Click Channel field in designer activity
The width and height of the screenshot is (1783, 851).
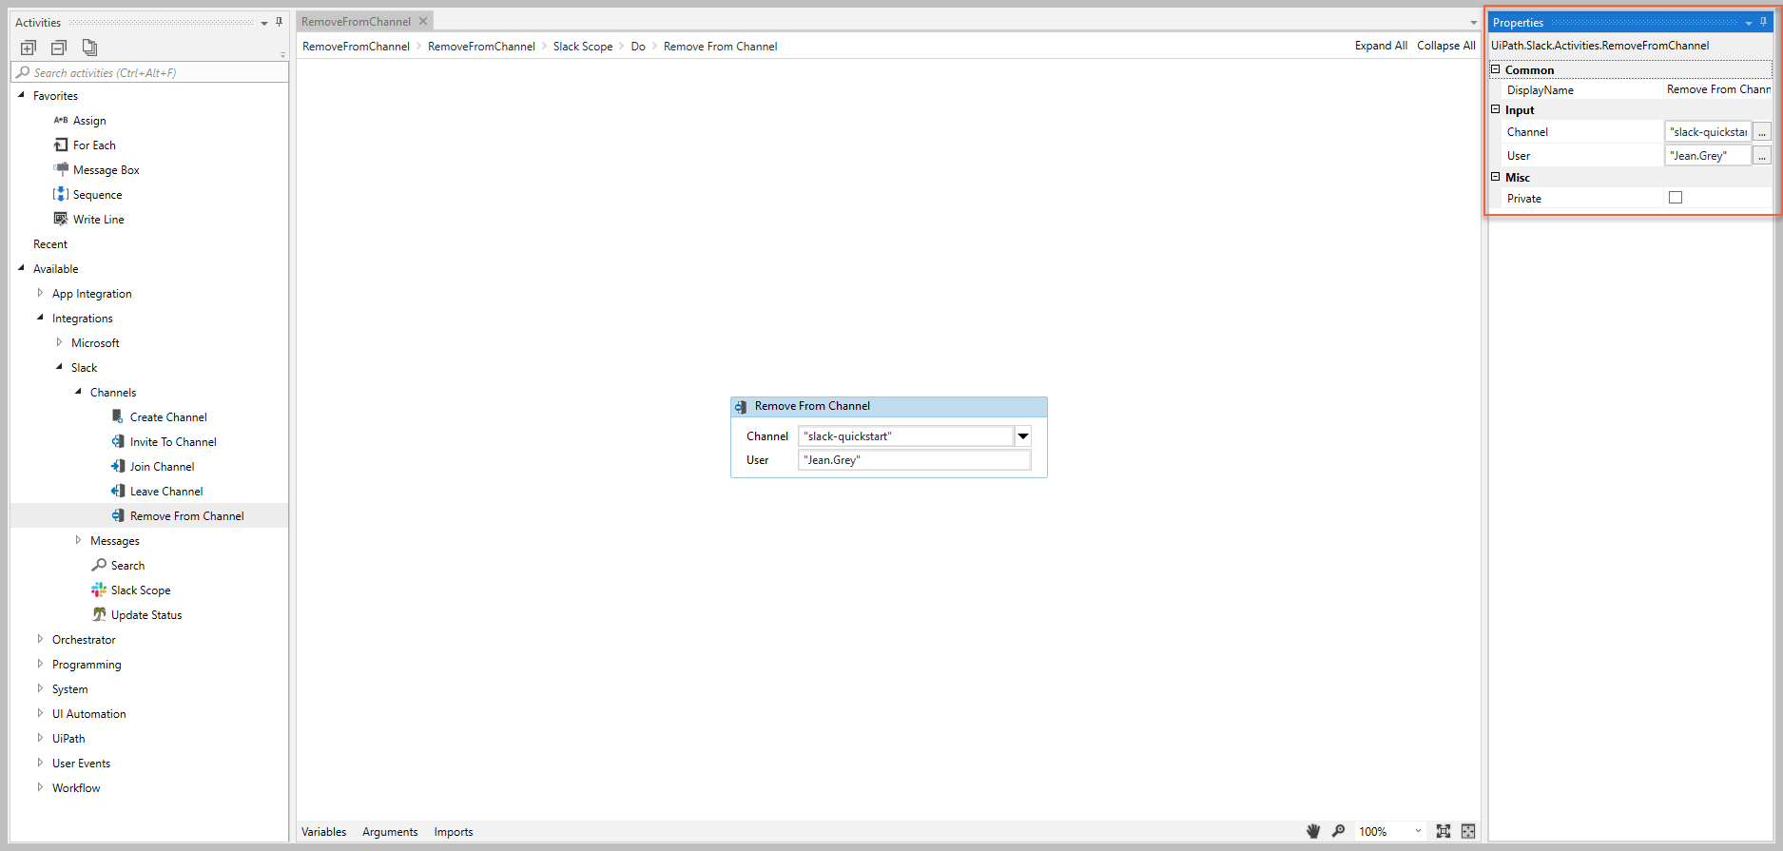tap(906, 436)
